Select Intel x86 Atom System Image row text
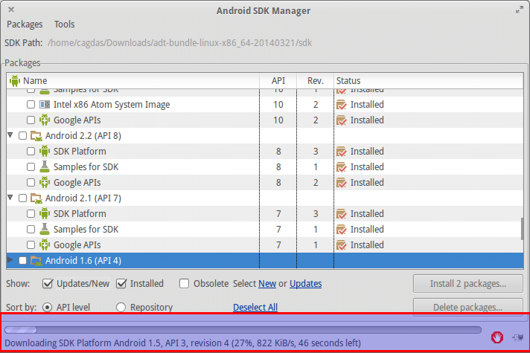The image size is (530, 353). tap(112, 105)
